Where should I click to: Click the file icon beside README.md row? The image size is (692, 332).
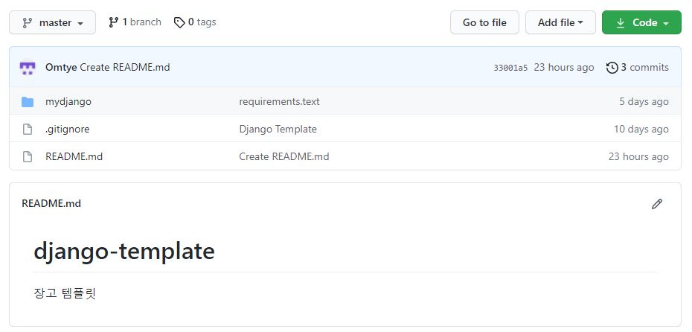28,157
